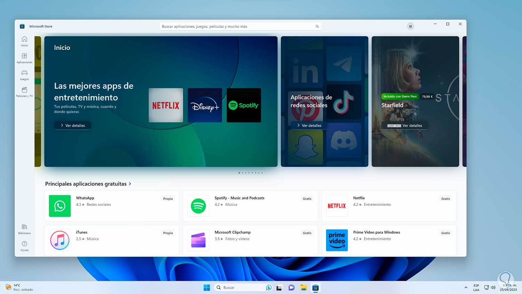
Task: Click the Propia button for iTunes
Action: (168, 233)
